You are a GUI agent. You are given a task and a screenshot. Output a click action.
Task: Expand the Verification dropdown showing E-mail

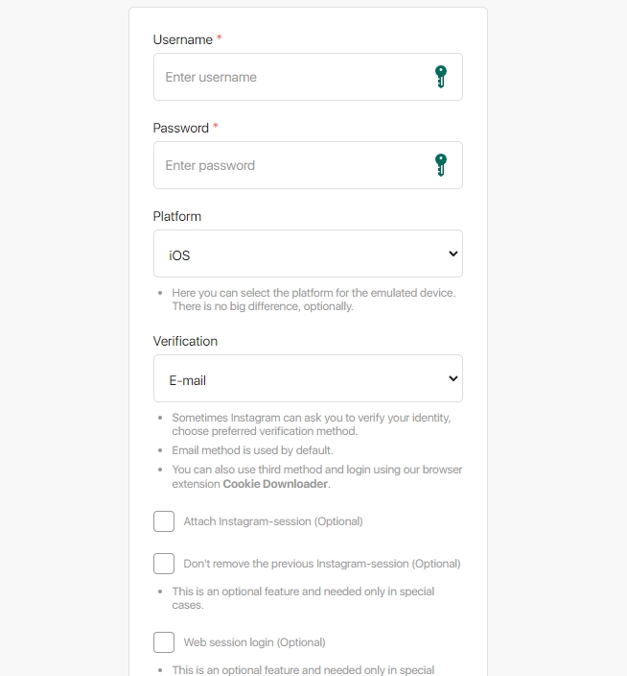pos(308,378)
